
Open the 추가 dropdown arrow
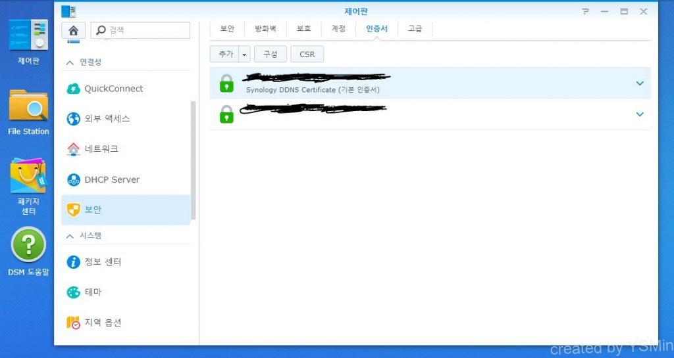[244, 55]
